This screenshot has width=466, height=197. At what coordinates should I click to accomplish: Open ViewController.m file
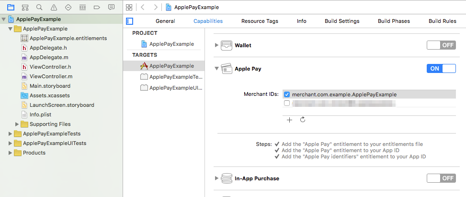(x=51, y=76)
